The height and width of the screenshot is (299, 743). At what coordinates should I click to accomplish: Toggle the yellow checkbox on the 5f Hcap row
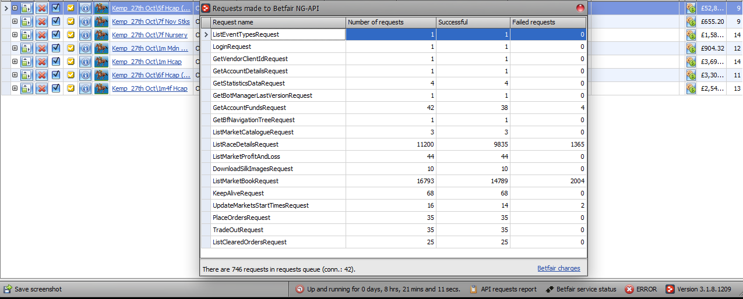[71, 8]
